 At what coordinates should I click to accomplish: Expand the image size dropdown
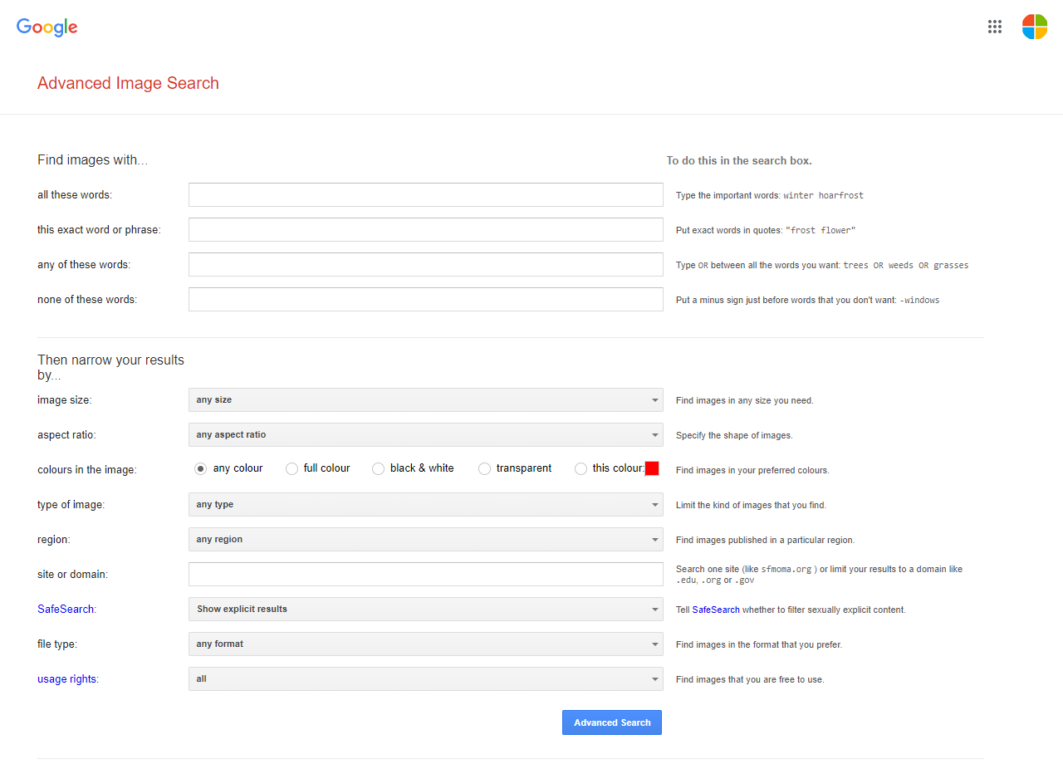[x=426, y=399]
